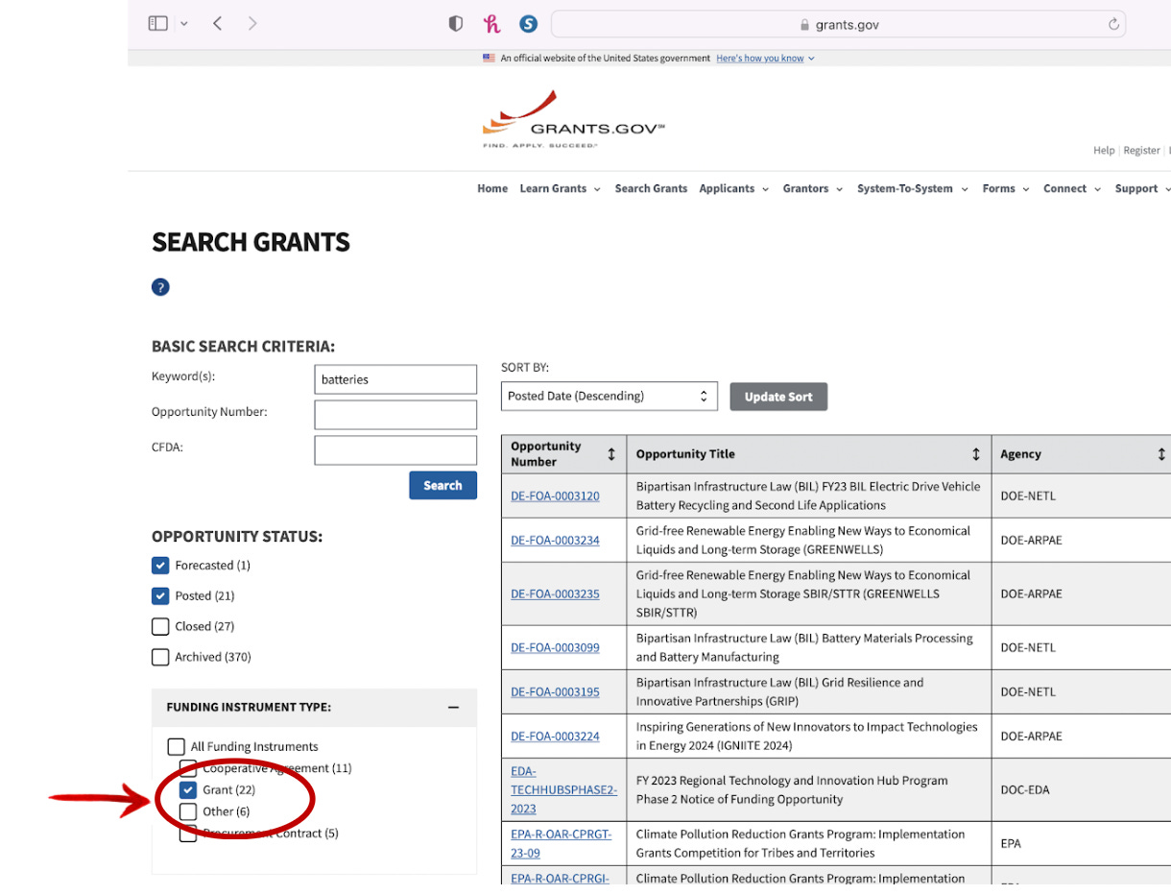
Task: Check the All Funding Instruments checkbox
Action: click(177, 747)
